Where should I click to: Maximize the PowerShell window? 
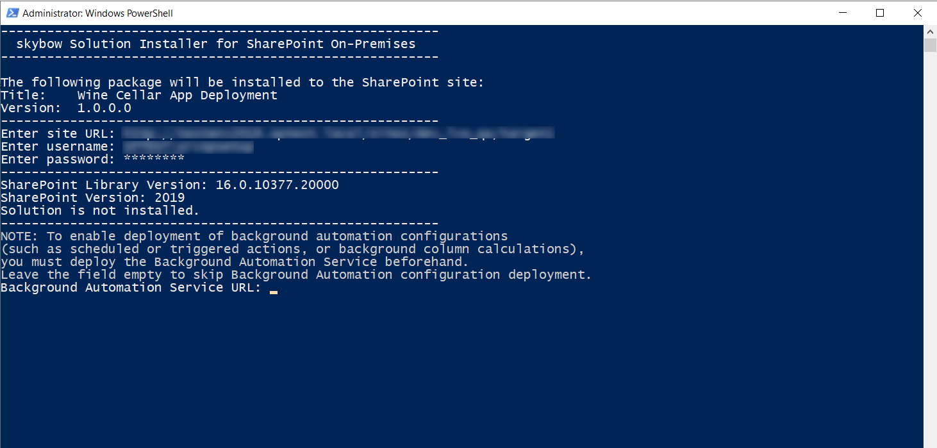pyautogui.click(x=880, y=12)
